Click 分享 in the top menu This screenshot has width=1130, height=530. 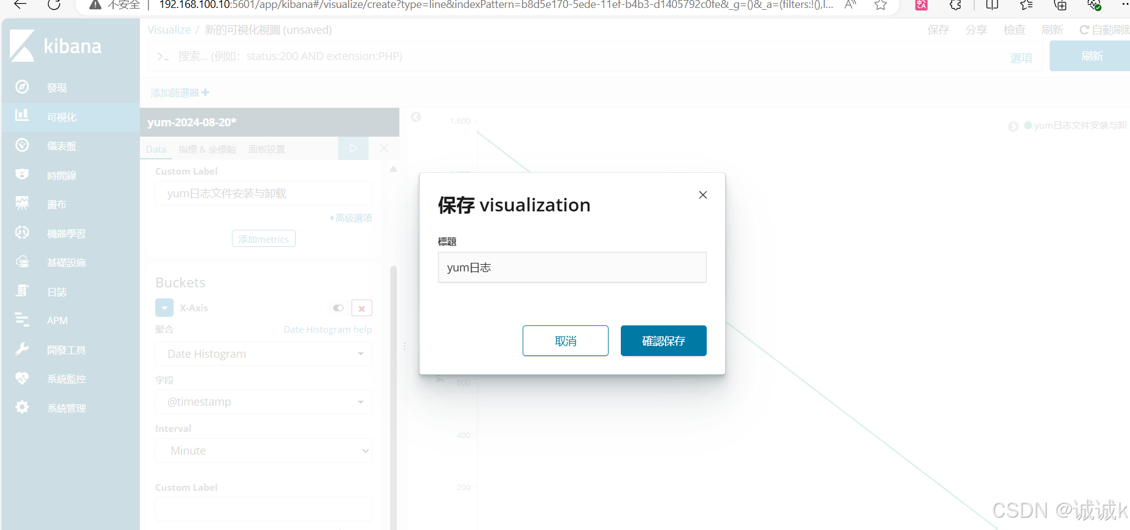coord(976,30)
